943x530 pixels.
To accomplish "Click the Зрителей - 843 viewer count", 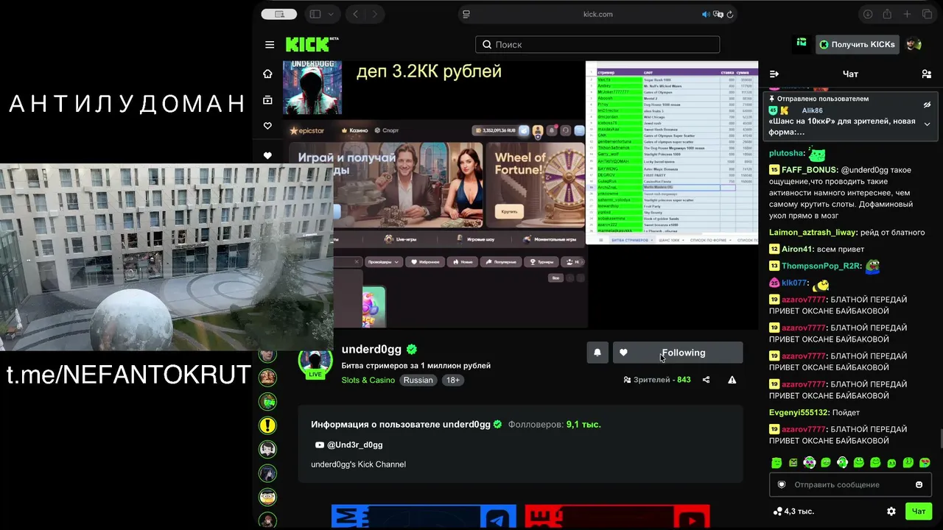I will click(657, 380).
